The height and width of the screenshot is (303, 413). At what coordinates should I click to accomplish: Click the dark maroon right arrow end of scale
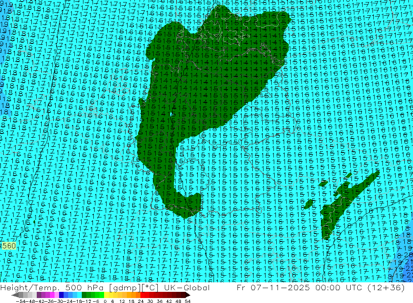pos(188,295)
